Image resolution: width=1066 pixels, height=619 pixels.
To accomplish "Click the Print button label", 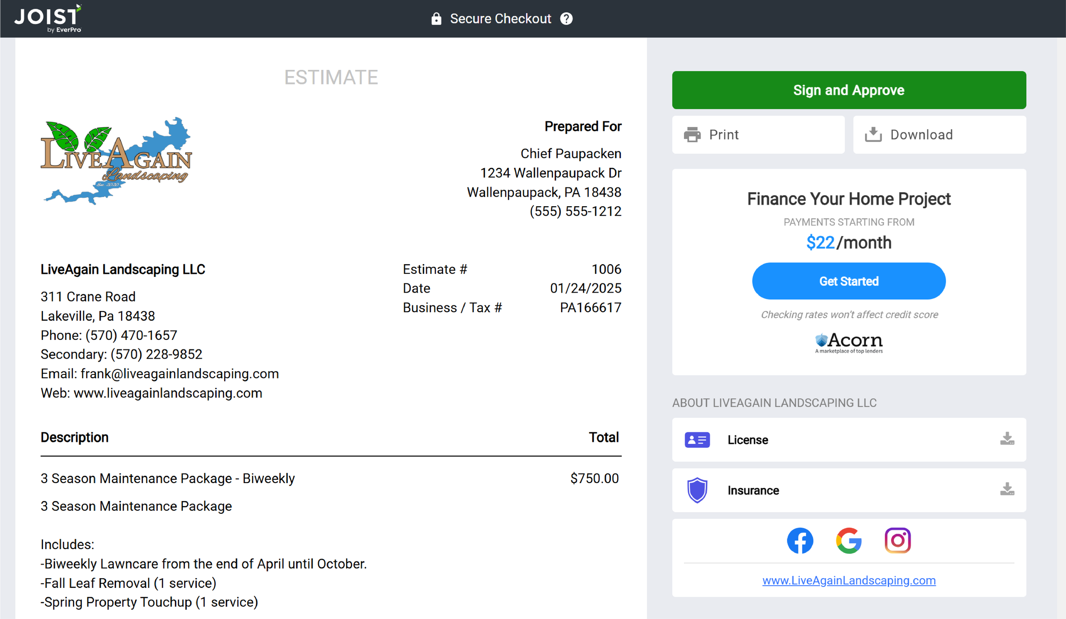I will (x=724, y=135).
